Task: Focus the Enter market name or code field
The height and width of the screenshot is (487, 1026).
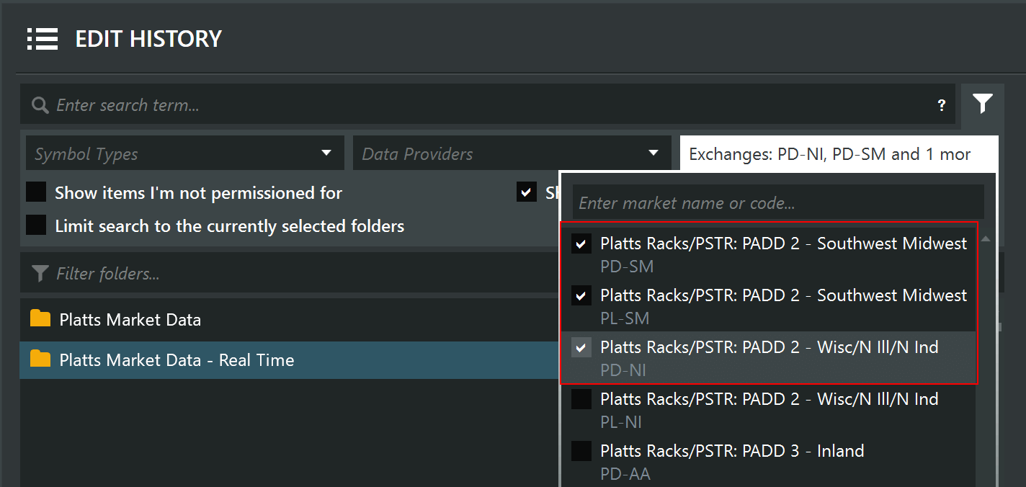Action: point(778,202)
